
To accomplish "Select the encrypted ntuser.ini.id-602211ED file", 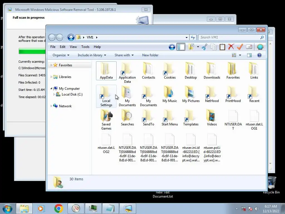I will (191, 148).
